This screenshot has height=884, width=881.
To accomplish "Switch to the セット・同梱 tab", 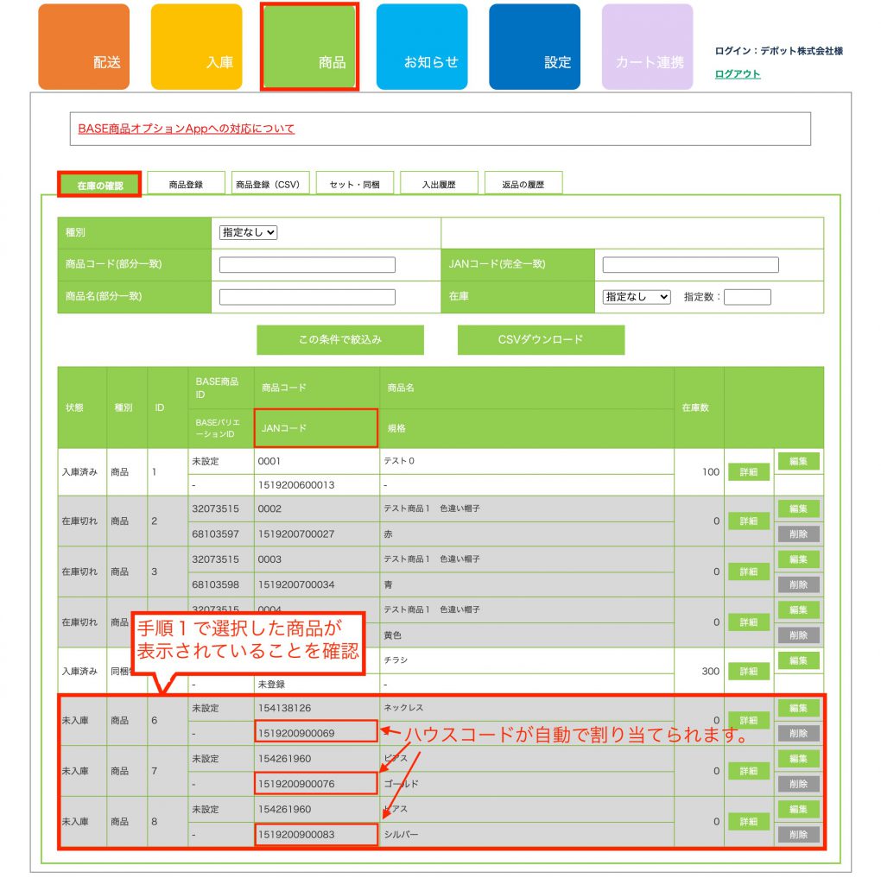I will [x=354, y=184].
